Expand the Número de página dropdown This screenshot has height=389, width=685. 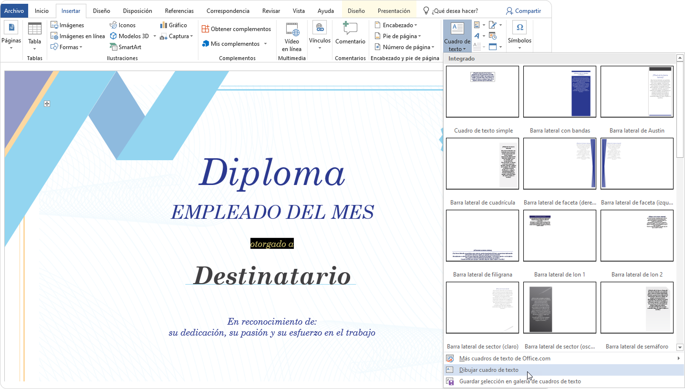click(x=405, y=47)
